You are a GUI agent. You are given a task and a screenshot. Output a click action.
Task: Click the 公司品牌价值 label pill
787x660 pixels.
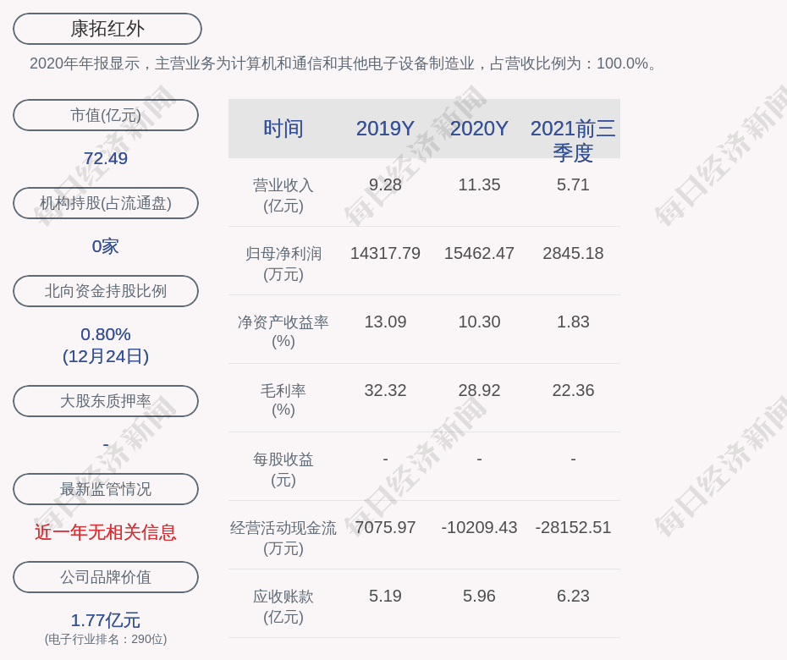point(106,577)
